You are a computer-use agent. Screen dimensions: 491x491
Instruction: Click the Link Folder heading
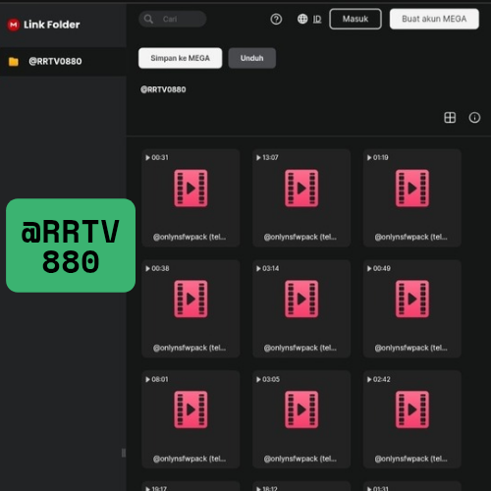coord(52,25)
